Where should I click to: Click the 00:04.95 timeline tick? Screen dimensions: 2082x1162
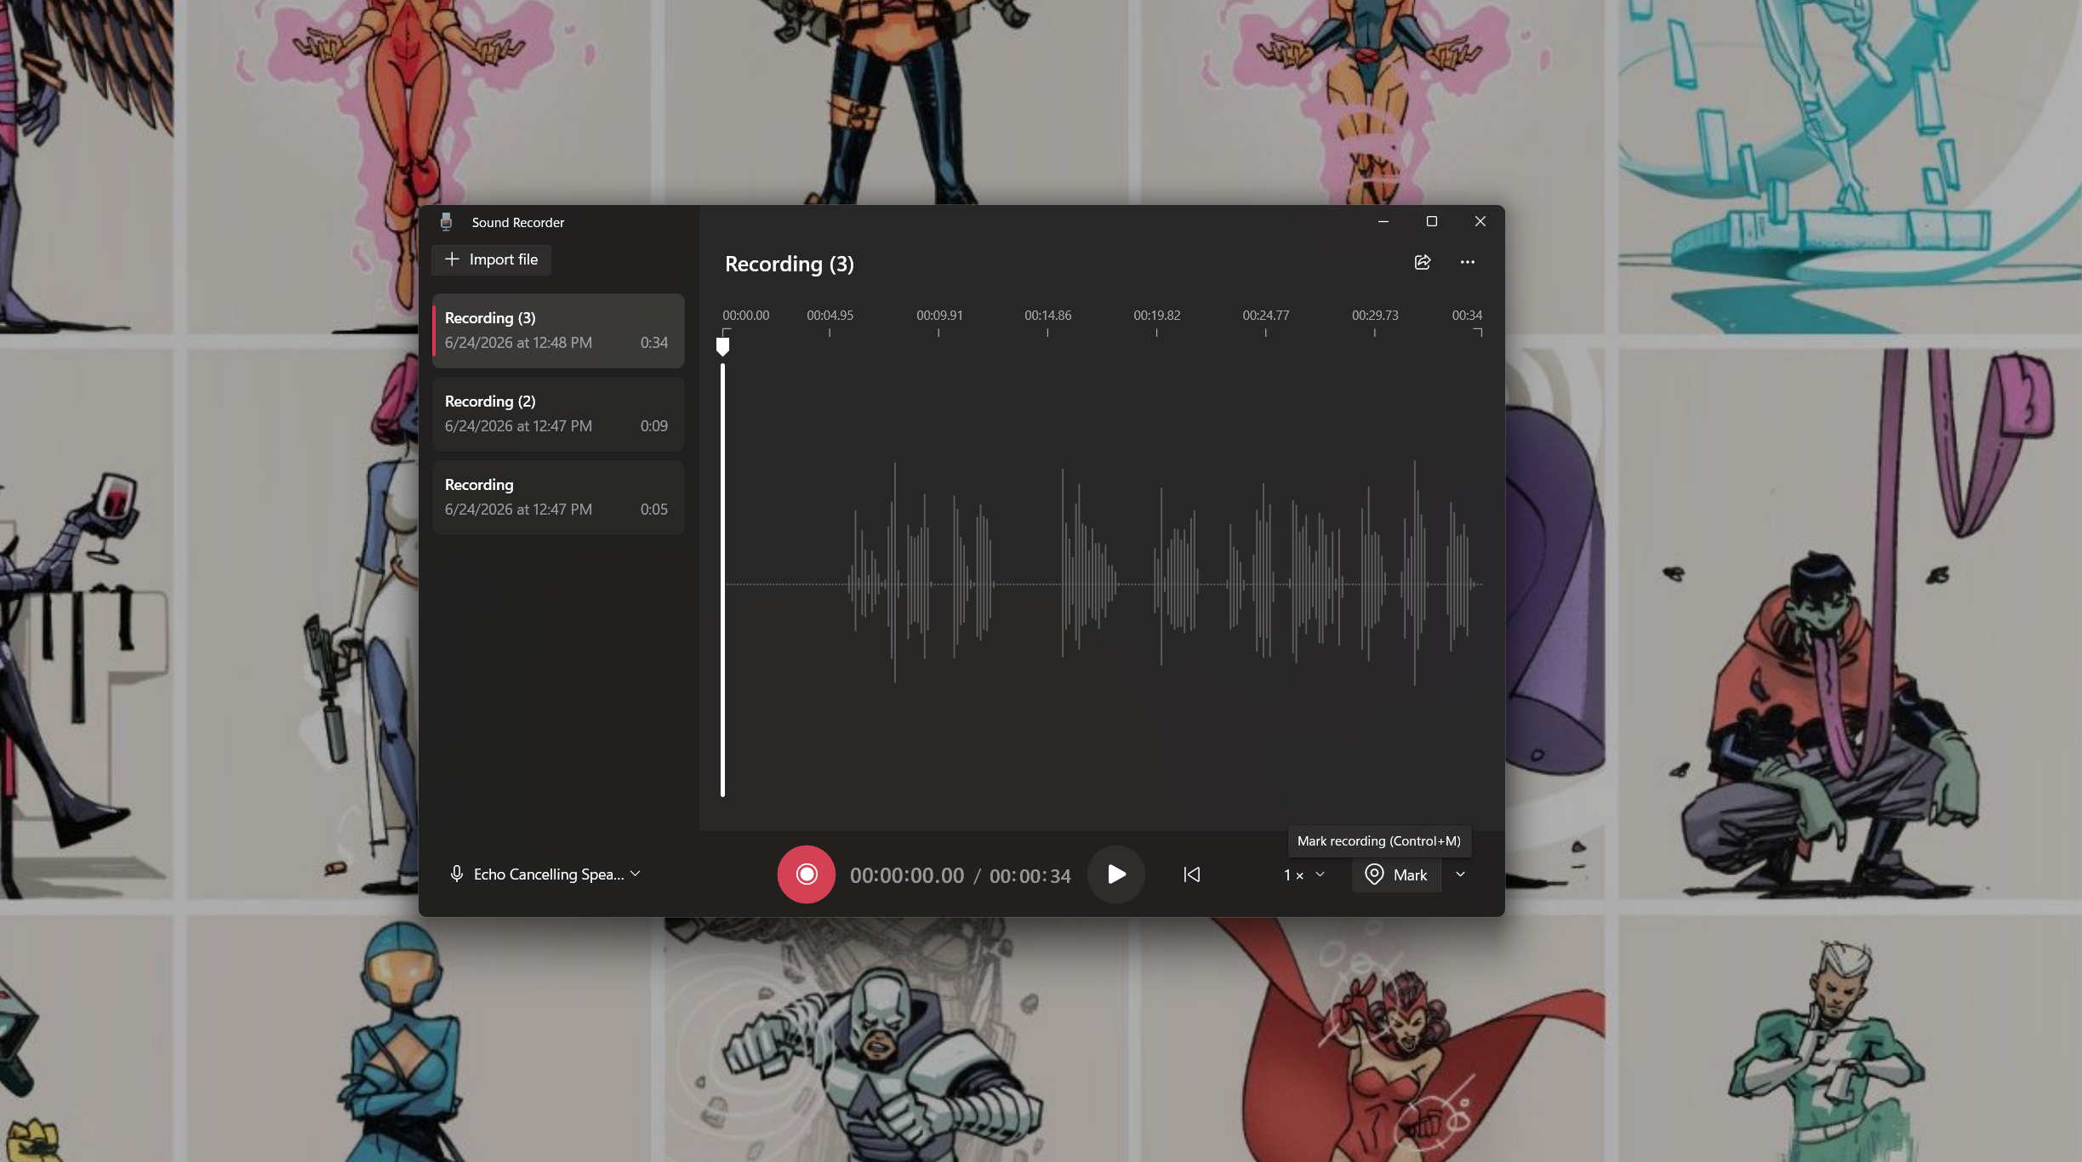(x=830, y=333)
